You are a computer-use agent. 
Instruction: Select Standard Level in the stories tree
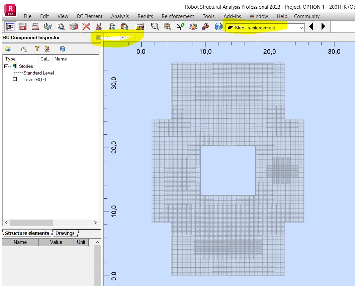coord(39,73)
